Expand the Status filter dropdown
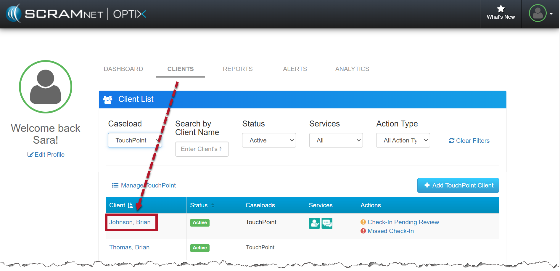560x271 pixels. 269,140
